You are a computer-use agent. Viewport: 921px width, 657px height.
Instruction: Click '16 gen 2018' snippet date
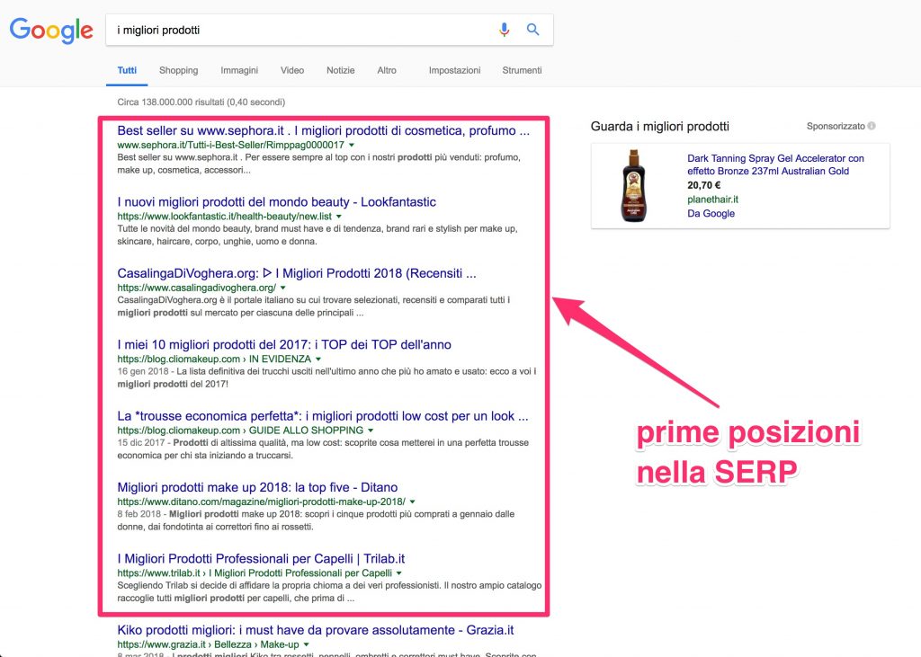[143, 371]
